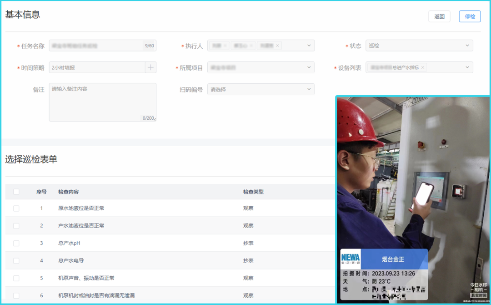Click the plus icon in 时间策略 field
Screen dimensions: 491x305
point(150,67)
